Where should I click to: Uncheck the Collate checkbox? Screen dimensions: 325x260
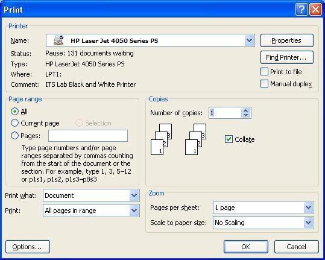pos(229,139)
